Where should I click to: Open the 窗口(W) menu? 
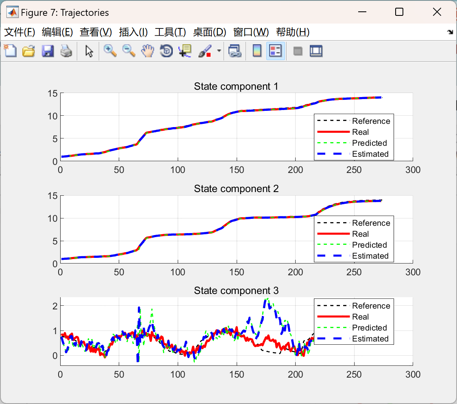251,32
